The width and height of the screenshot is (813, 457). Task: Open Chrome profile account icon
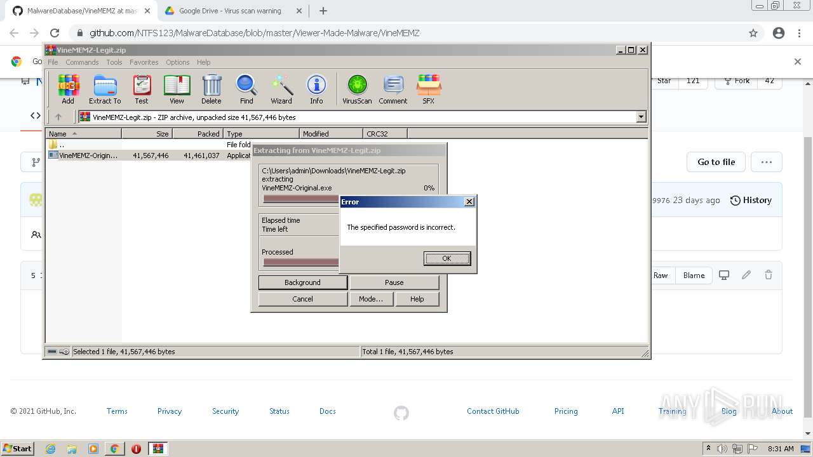tap(779, 33)
